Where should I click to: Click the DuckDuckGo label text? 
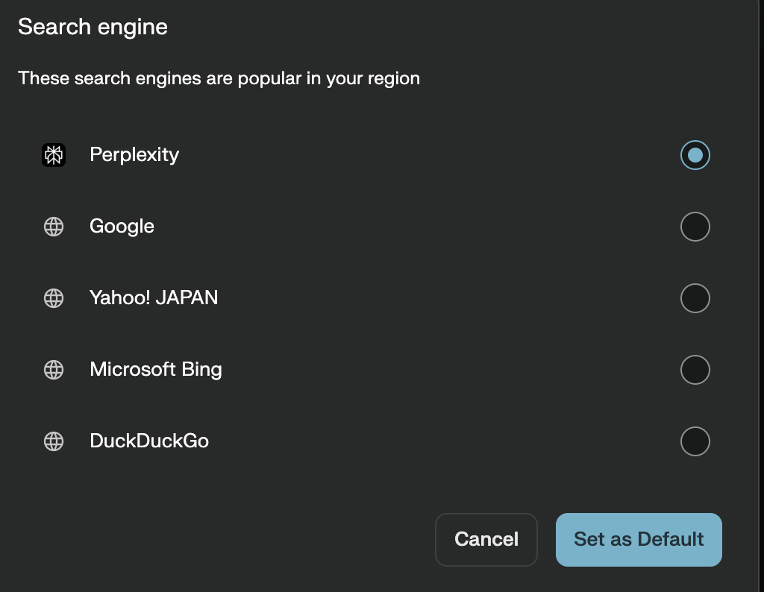[x=149, y=441]
